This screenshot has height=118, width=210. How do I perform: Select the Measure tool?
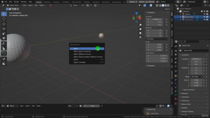pyautogui.click(x=4, y=48)
